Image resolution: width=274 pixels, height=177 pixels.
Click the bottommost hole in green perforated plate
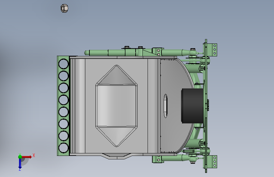point(64,148)
